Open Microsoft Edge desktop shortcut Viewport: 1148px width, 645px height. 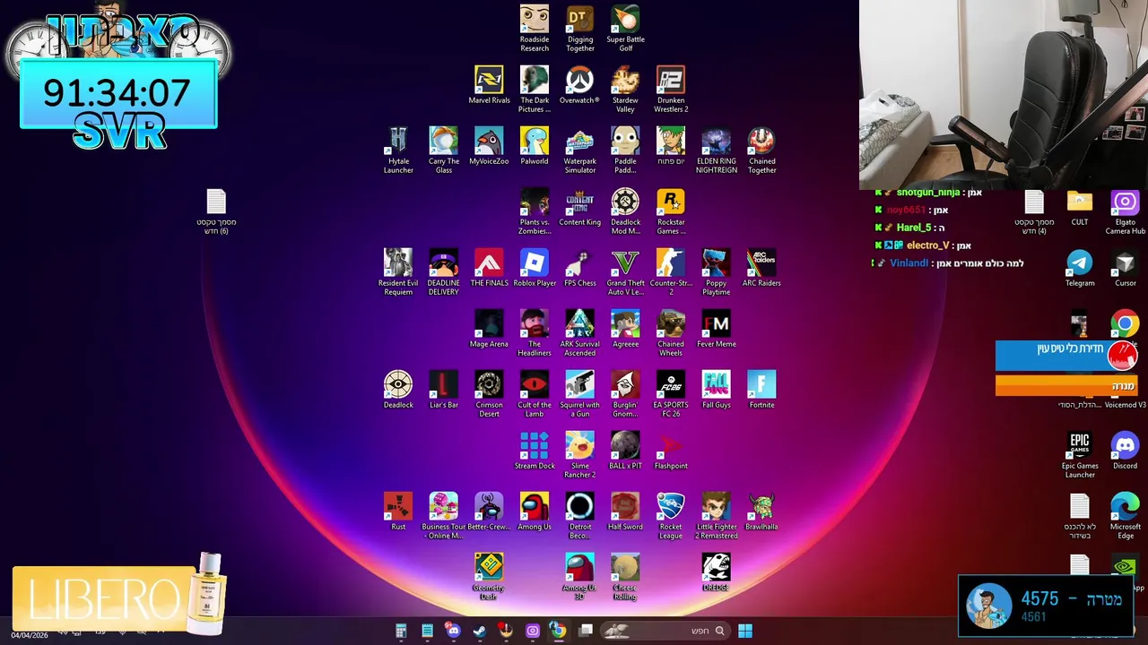tap(1125, 516)
